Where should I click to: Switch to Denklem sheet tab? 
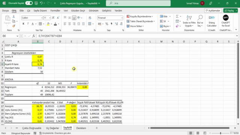[81, 128]
